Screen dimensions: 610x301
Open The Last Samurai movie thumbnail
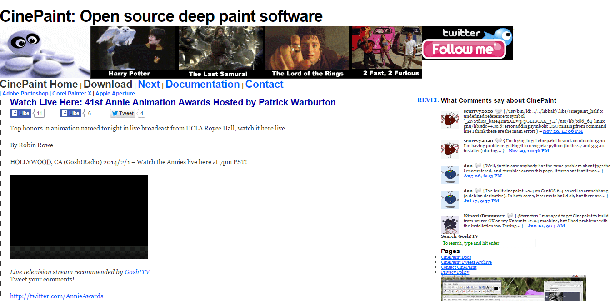pos(220,52)
